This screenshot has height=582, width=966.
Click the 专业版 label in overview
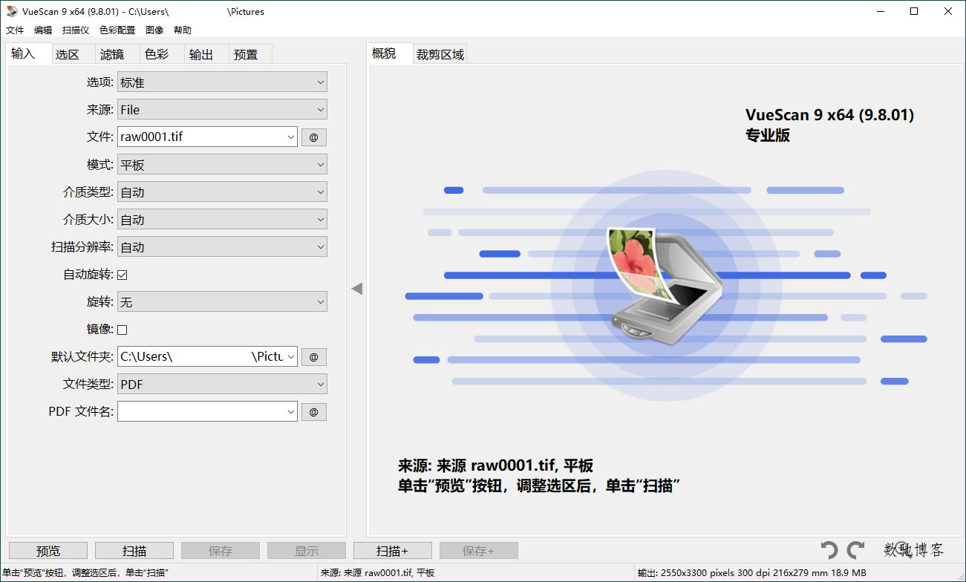[x=768, y=136]
